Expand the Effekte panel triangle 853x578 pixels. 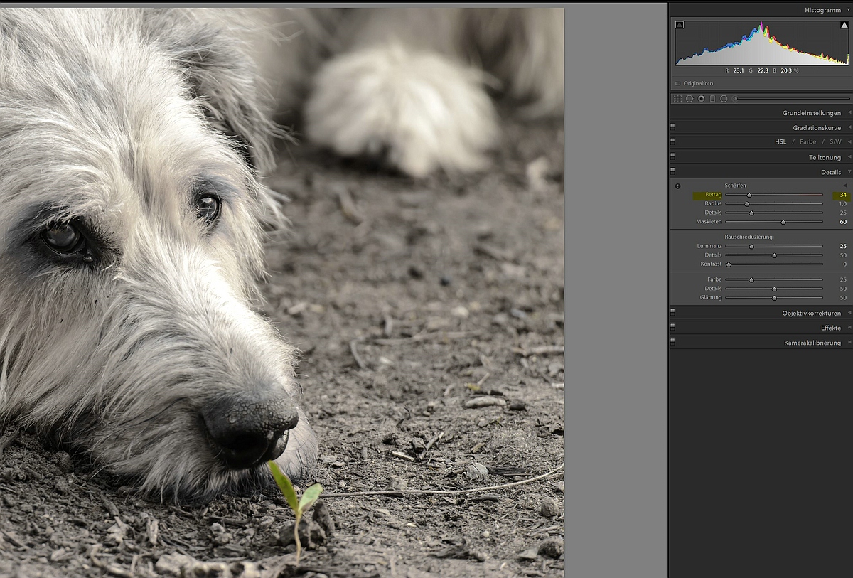(x=849, y=328)
